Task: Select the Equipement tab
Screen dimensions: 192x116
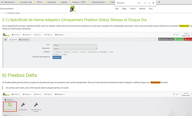Action: click(x=13, y=40)
